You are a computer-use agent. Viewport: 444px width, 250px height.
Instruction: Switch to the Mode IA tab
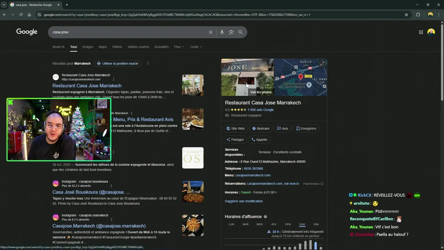pyautogui.click(x=58, y=47)
